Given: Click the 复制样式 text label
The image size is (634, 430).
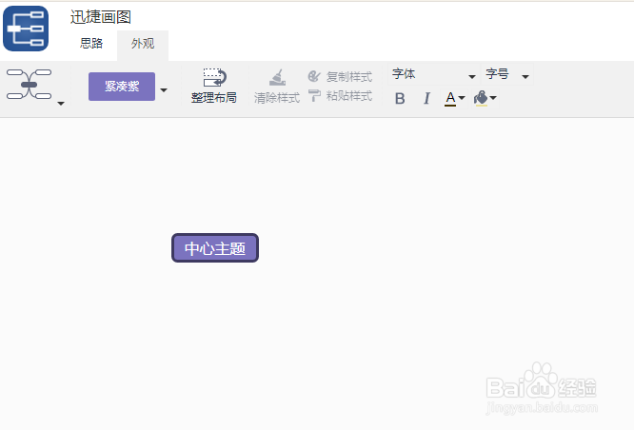Looking at the screenshot, I should point(349,76).
